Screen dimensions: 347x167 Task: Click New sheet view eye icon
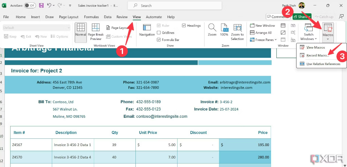click(x=41, y=37)
